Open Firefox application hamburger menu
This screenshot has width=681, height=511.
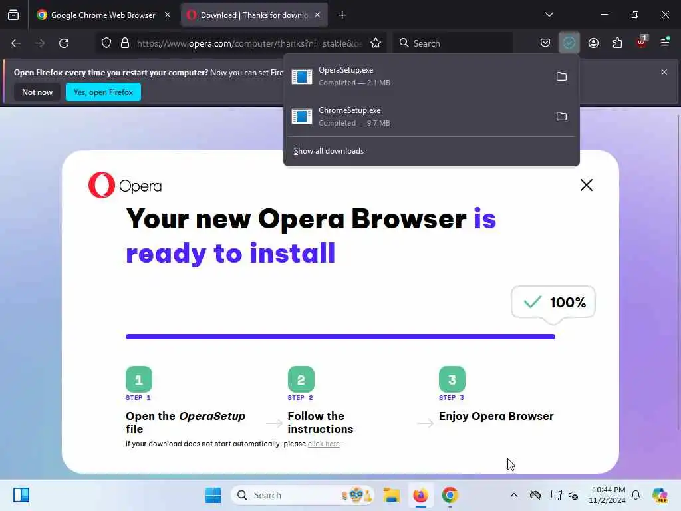(665, 42)
